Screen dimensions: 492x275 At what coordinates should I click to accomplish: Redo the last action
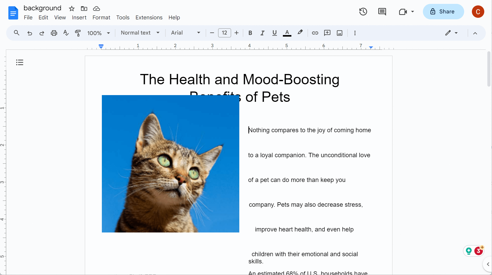coord(42,33)
